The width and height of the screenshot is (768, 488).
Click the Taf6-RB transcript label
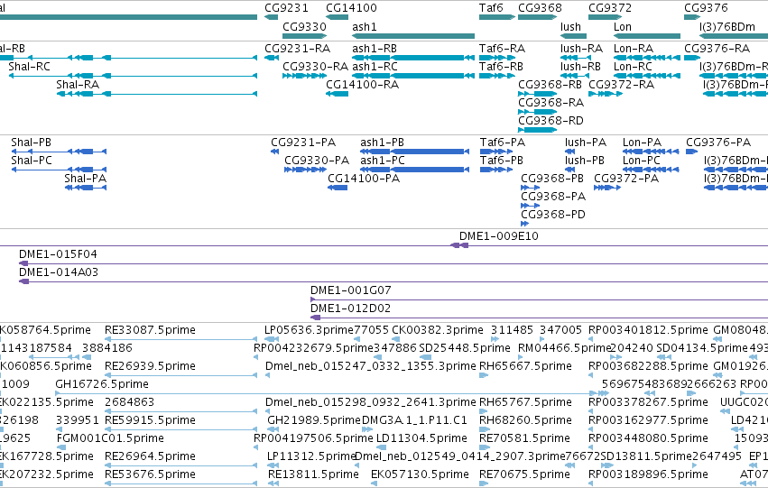point(501,66)
